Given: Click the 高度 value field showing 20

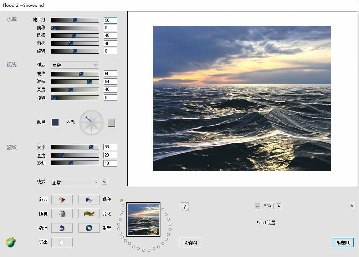Looking at the screenshot, I should tap(111, 155).
